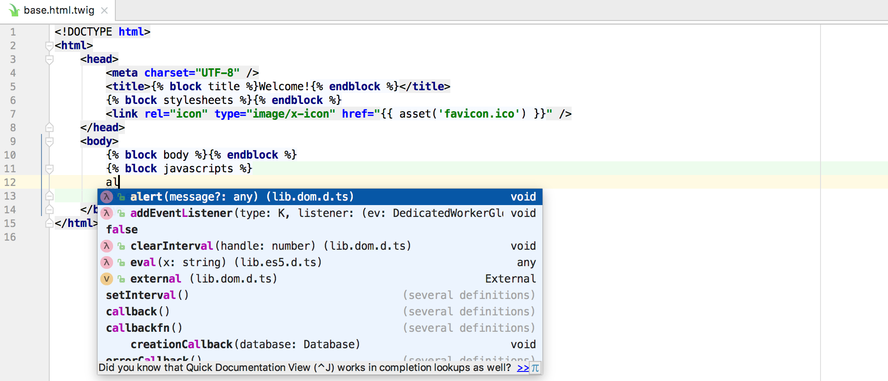The image size is (888, 381).
Task: Pick the false completion suggestion
Action: (320, 230)
